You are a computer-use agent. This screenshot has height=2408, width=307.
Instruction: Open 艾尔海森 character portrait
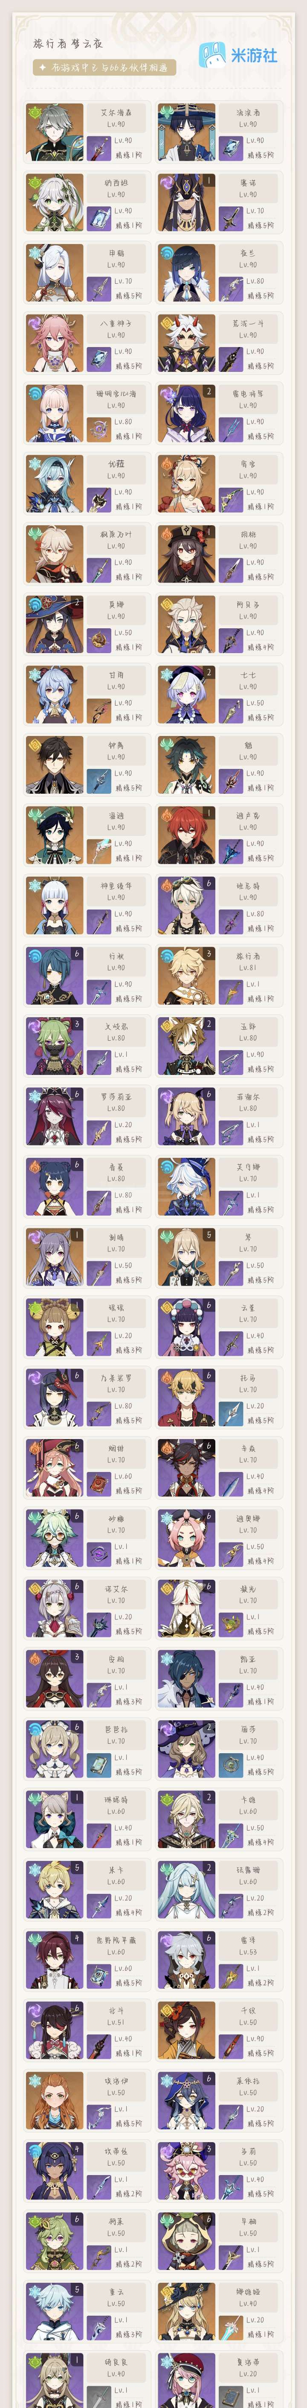pyautogui.click(x=55, y=132)
